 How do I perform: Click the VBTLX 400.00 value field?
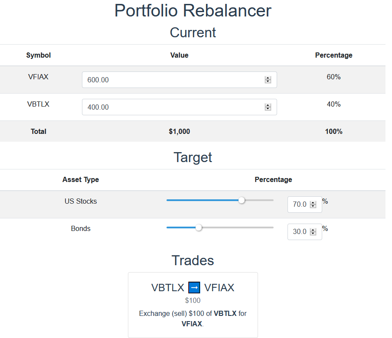pos(179,107)
